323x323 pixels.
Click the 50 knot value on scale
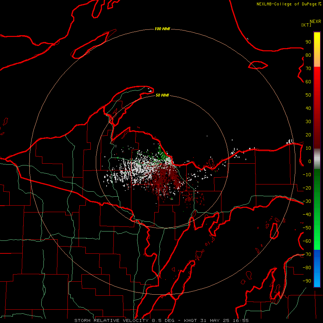tap(308, 95)
